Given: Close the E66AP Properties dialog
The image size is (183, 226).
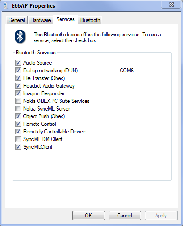Looking at the screenshot, I should pos(171,4).
